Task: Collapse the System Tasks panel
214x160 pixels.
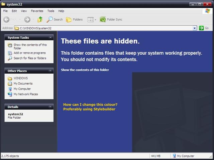Action: 50,37
